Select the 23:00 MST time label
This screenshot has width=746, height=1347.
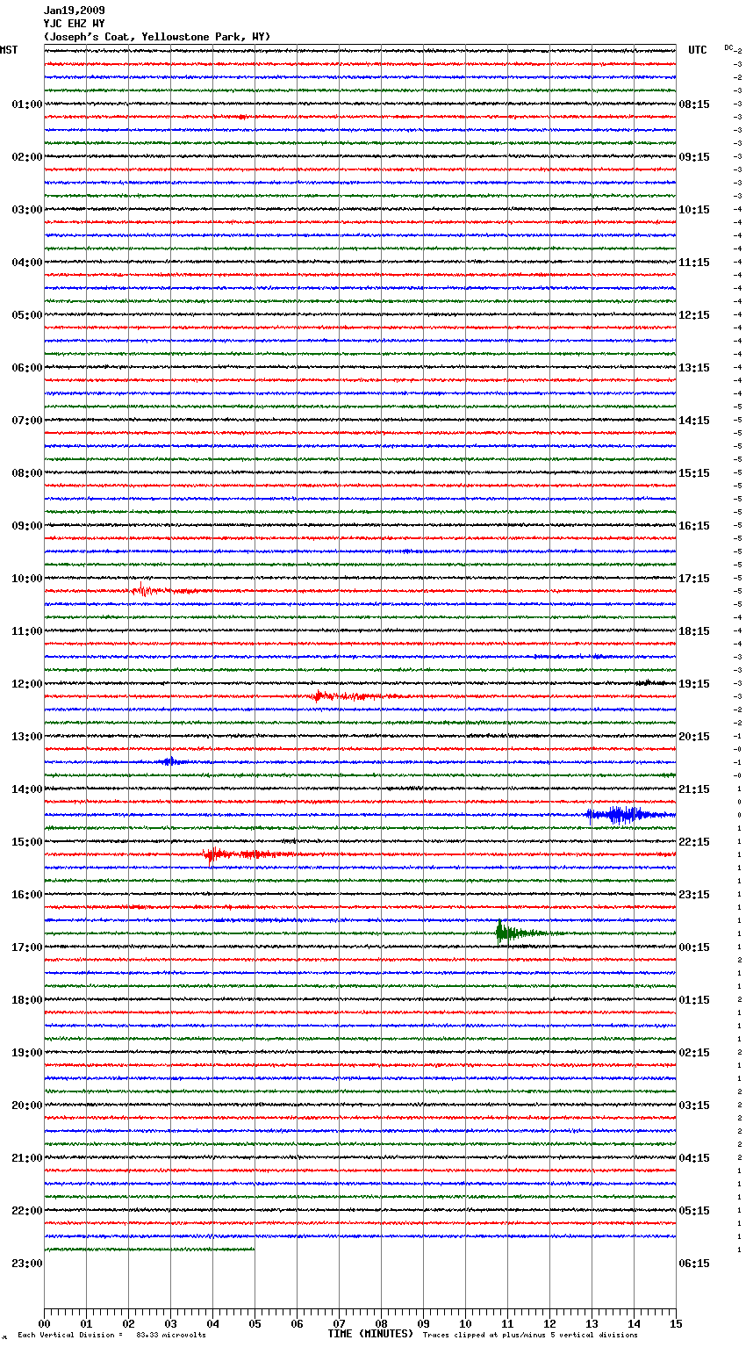(x=26, y=1264)
